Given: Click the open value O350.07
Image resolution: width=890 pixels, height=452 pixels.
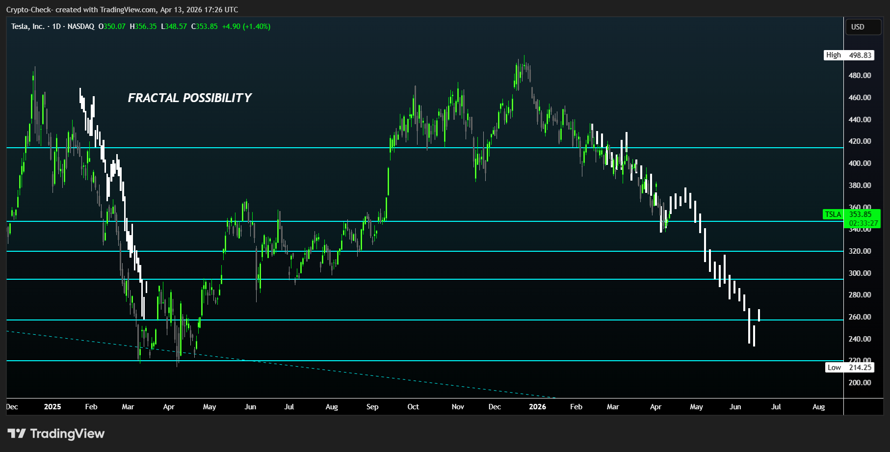Looking at the screenshot, I should click(112, 27).
